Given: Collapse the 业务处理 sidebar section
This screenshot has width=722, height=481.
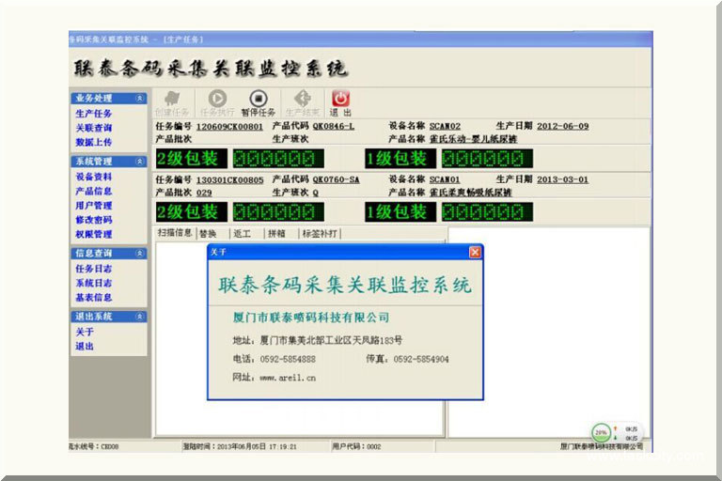Looking at the screenshot, I should pos(140,98).
